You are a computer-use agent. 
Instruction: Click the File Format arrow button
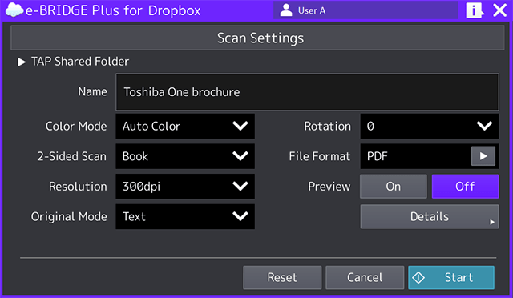point(483,156)
